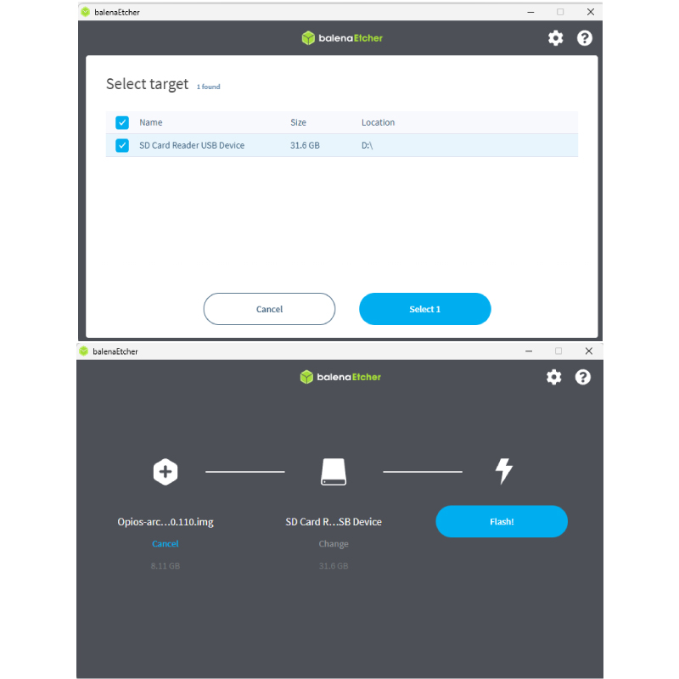The image size is (679, 679).
Task: Sort targets by Name column header
Action: 151,122
